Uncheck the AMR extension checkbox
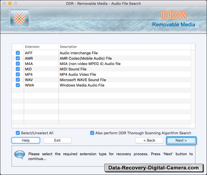207x175 pixels. tap(18, 58)
